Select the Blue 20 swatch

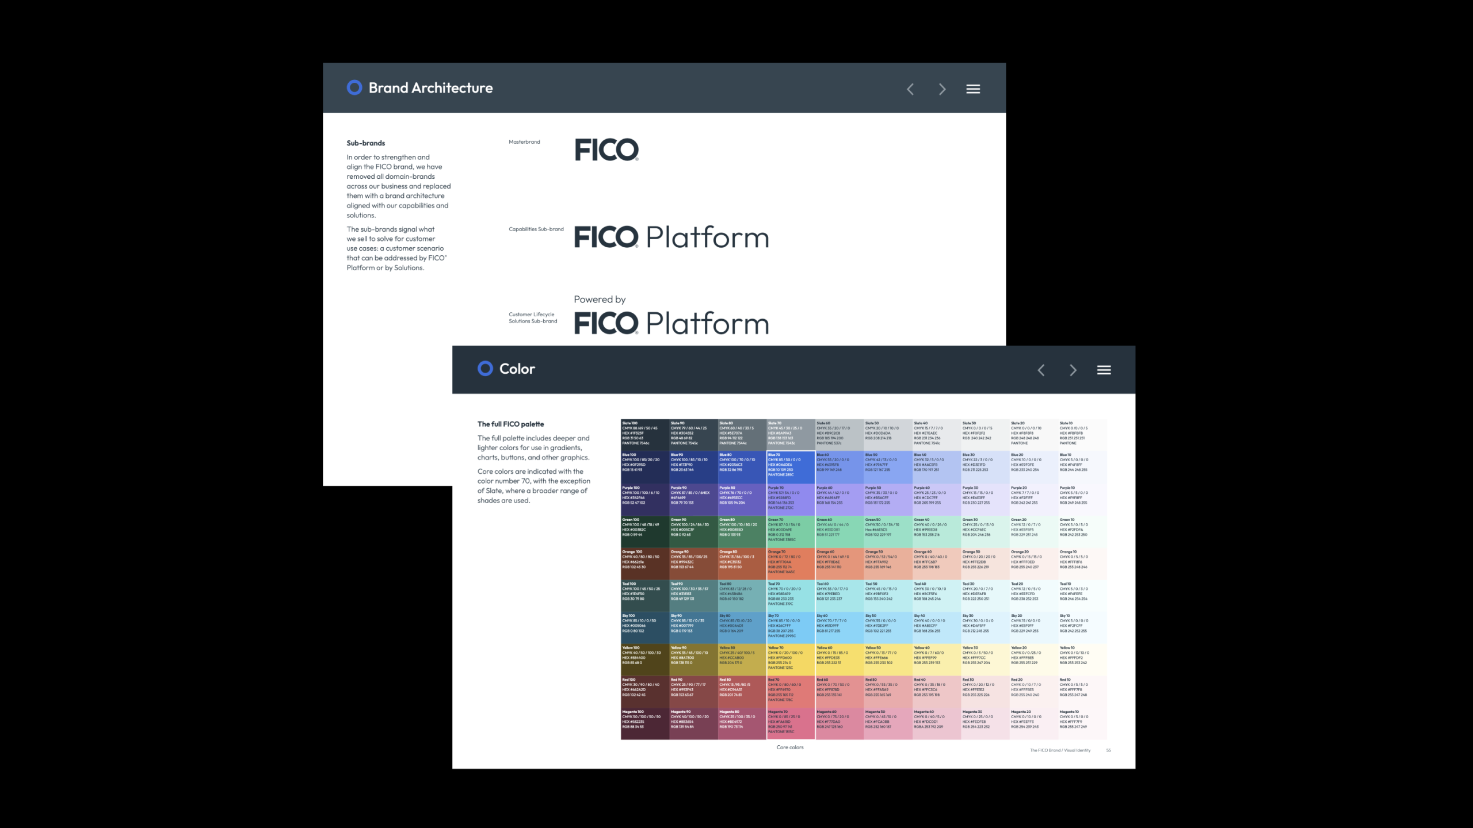(1034, 467)
